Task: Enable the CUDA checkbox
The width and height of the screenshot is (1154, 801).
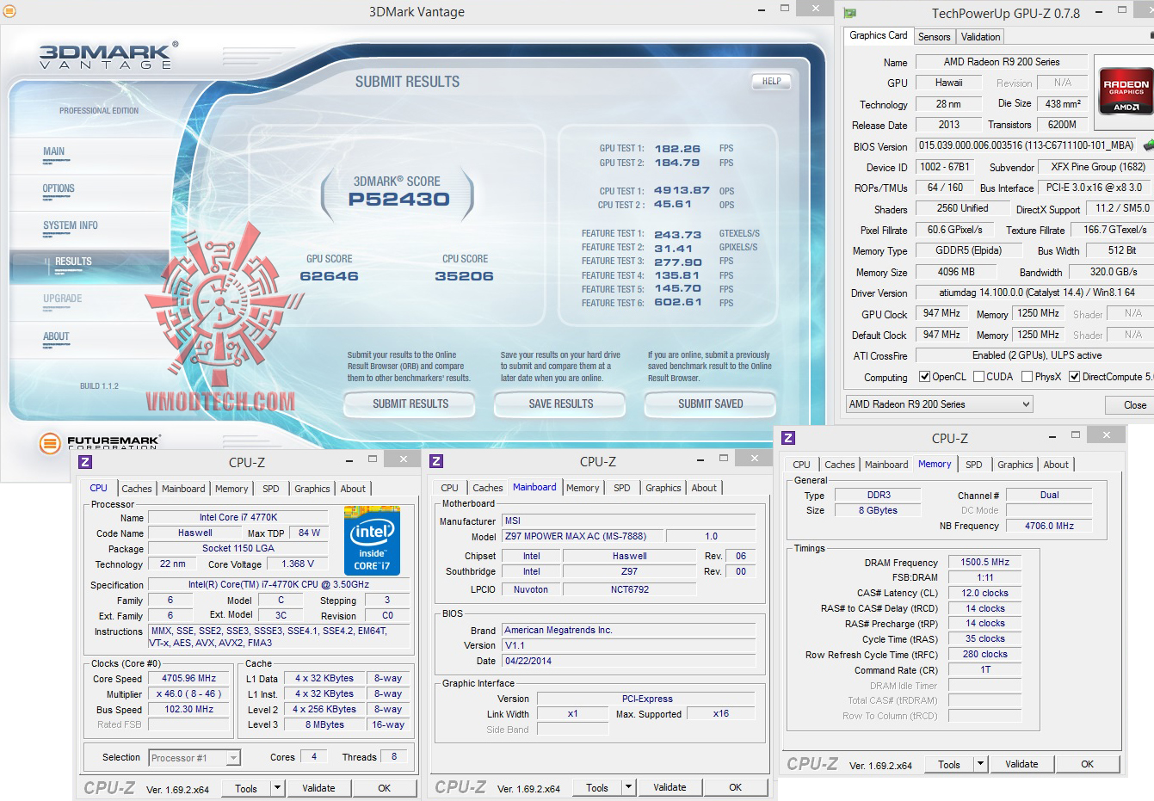Action: point(978,377)
